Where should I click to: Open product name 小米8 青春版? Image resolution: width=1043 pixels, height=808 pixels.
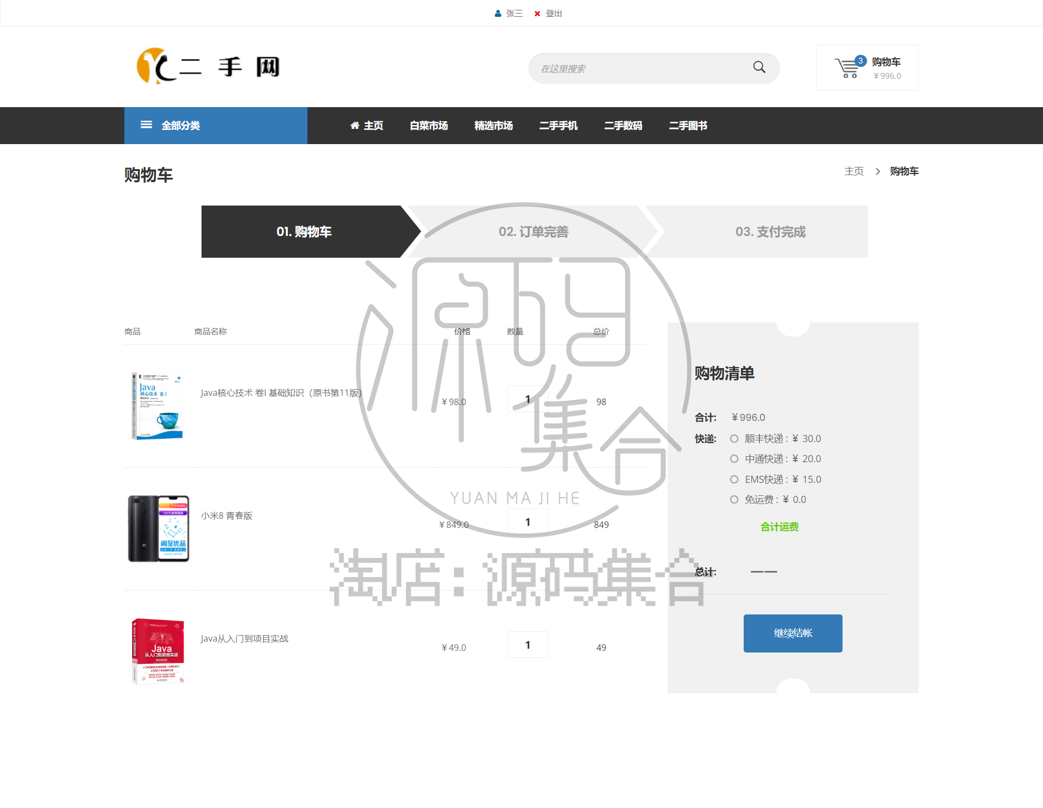point(227,516)
